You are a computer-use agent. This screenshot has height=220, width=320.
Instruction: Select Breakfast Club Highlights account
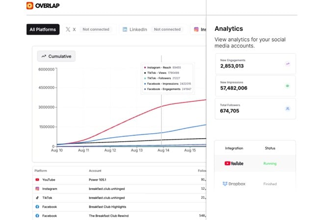(107, 207)
